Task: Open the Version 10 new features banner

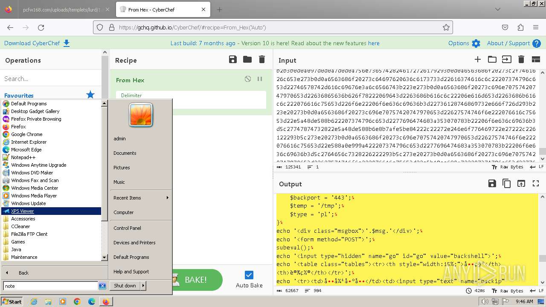Action: (275, 43)
